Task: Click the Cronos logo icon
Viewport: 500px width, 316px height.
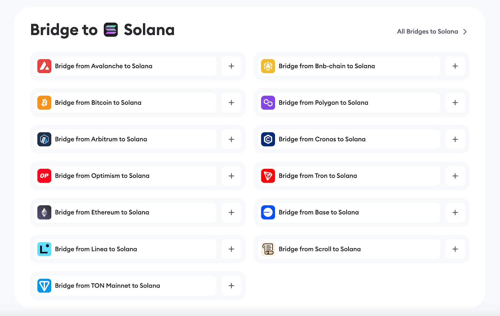Action: click(268, 139)
